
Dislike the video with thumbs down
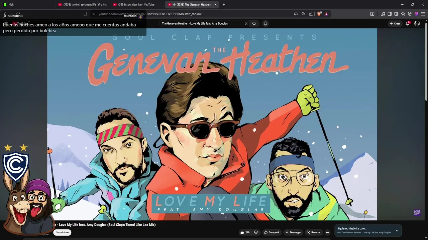[256, 232]
